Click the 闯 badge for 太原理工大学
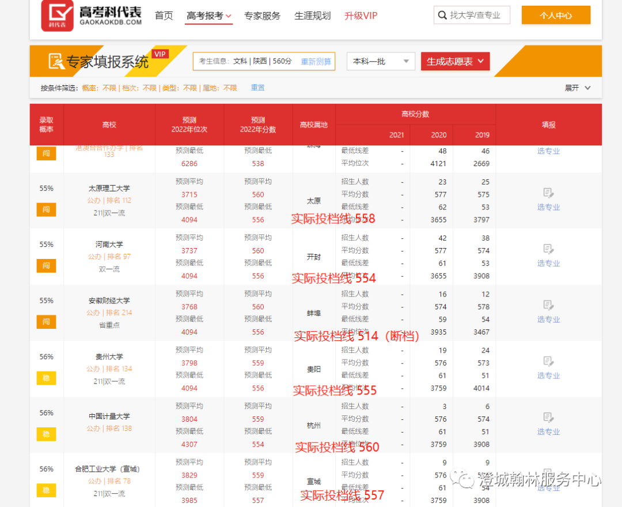This screenshot has width=622, height=507. coord(46,209)
